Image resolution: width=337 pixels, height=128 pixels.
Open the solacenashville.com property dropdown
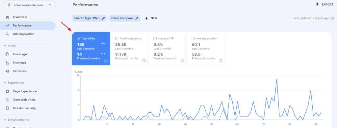tap(29, 5)
